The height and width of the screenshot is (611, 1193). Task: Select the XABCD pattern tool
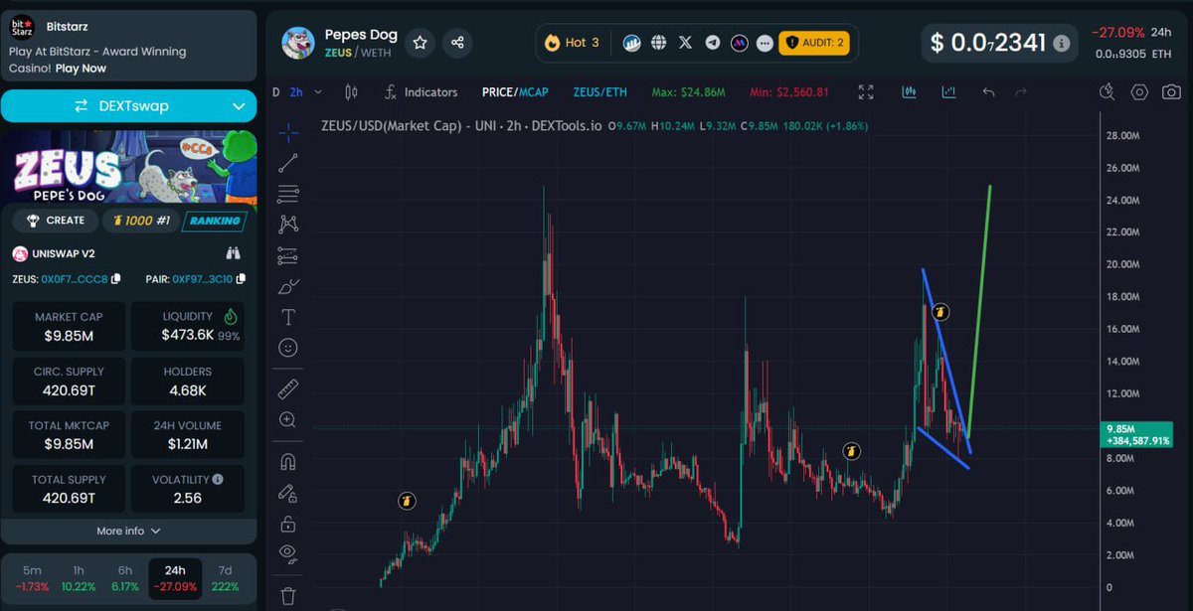pyautogui.click(x=288, y=225)
